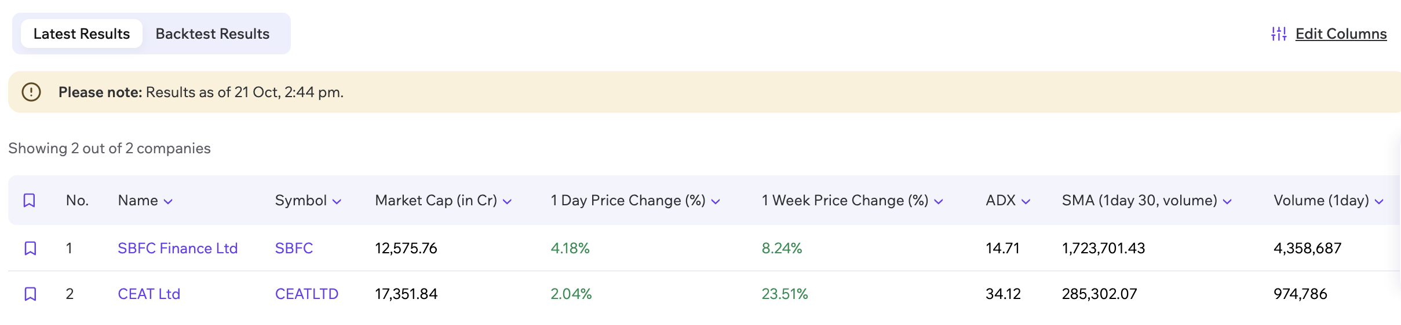Click the Volume (1day) sort chevron

click(1379, 202)
